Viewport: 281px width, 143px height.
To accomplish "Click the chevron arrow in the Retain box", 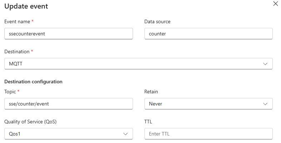I will [265, 104].
